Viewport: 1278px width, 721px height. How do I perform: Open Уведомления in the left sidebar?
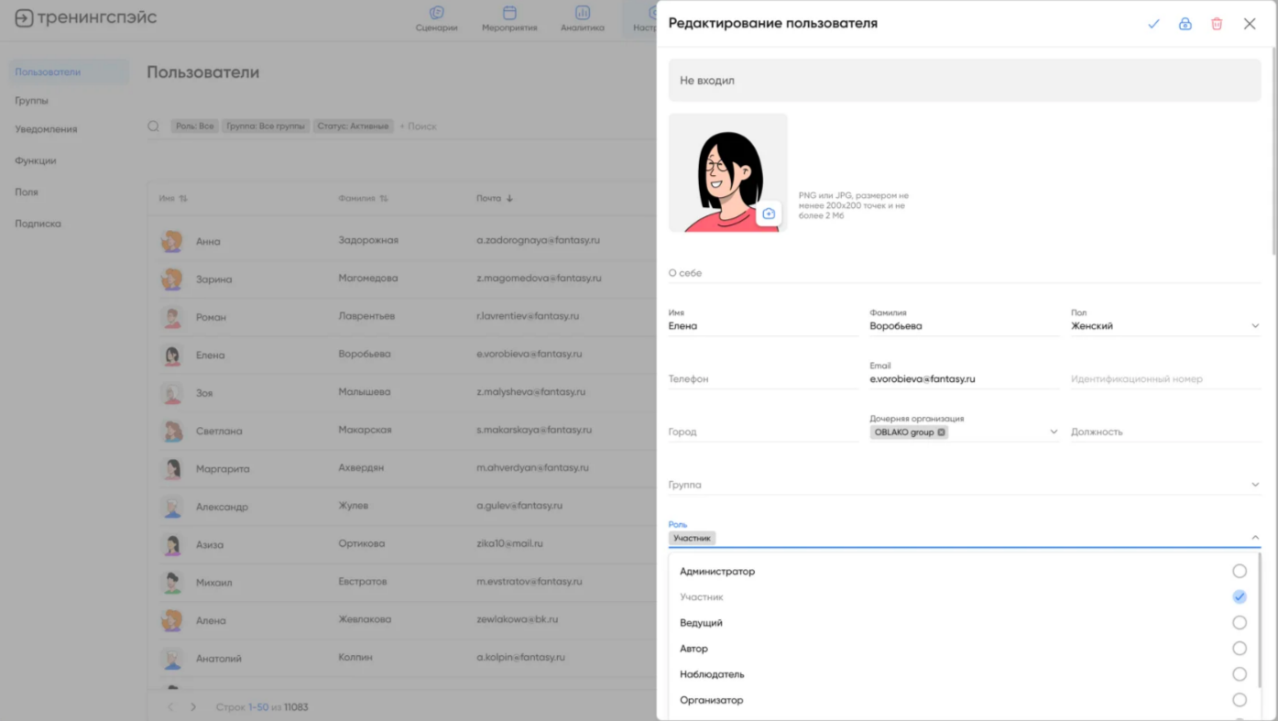coord(46,129)
